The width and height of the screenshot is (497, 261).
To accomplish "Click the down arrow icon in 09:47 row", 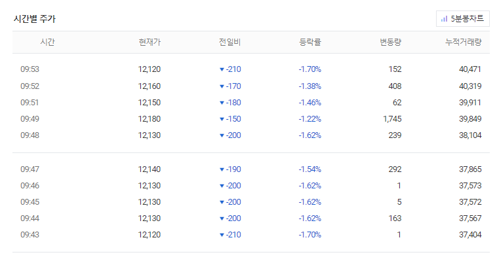I will tap(222, 169).
